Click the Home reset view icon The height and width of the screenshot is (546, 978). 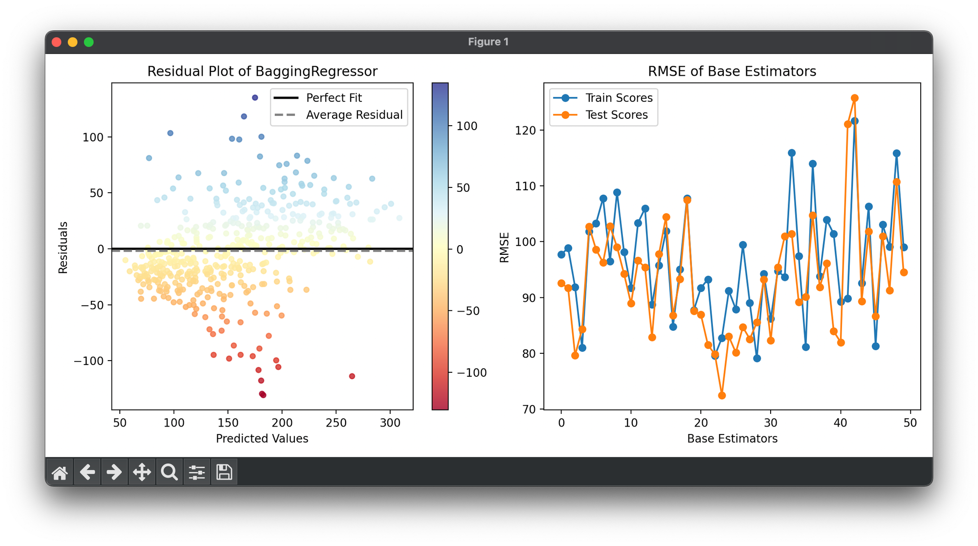(60, 472)
